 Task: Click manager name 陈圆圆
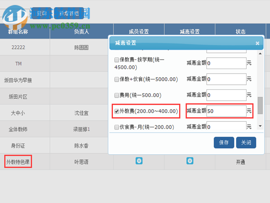(81, 47)
